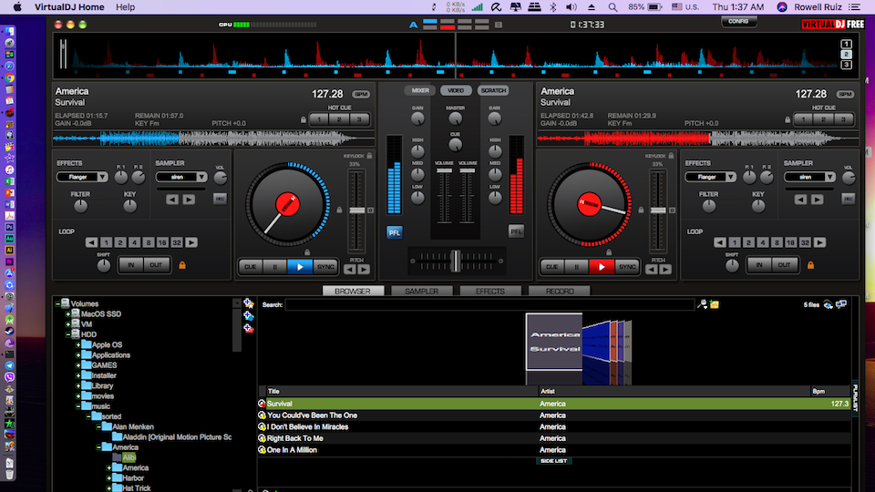This screenshot has height=492, width=875.
Task: Set left deck loop to 4 beats
Action: click(x=134, y=242)
